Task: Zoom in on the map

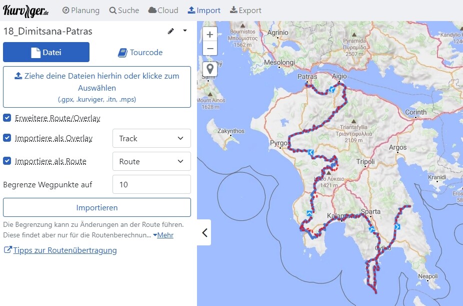Action: coord(210,35)
